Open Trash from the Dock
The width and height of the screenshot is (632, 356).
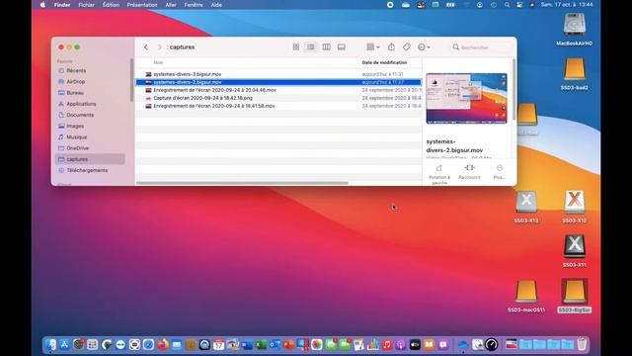(x=582, y=344)
